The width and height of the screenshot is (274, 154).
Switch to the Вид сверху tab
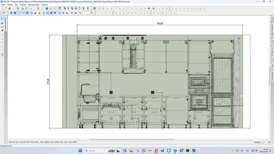point(35,142)
